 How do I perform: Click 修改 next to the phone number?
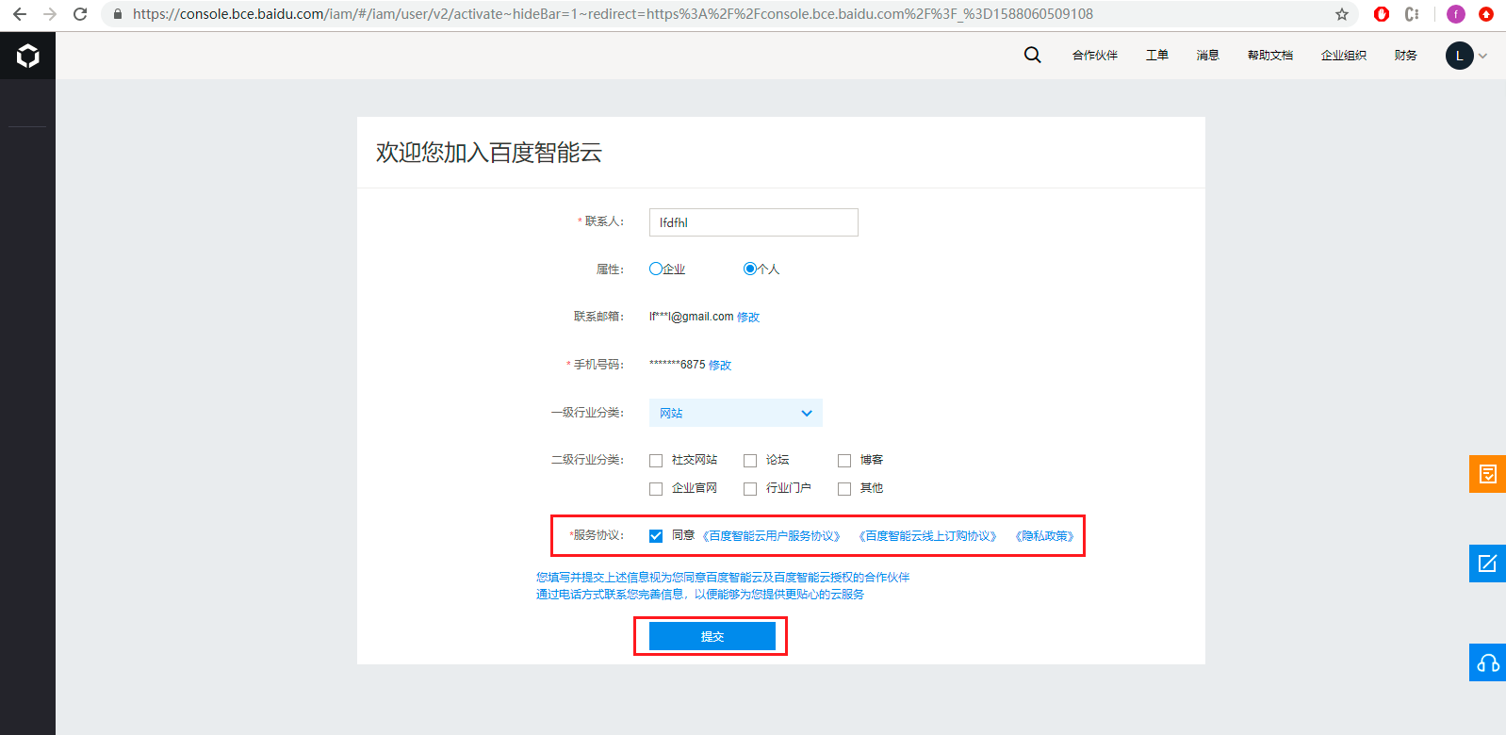point(720,366)
